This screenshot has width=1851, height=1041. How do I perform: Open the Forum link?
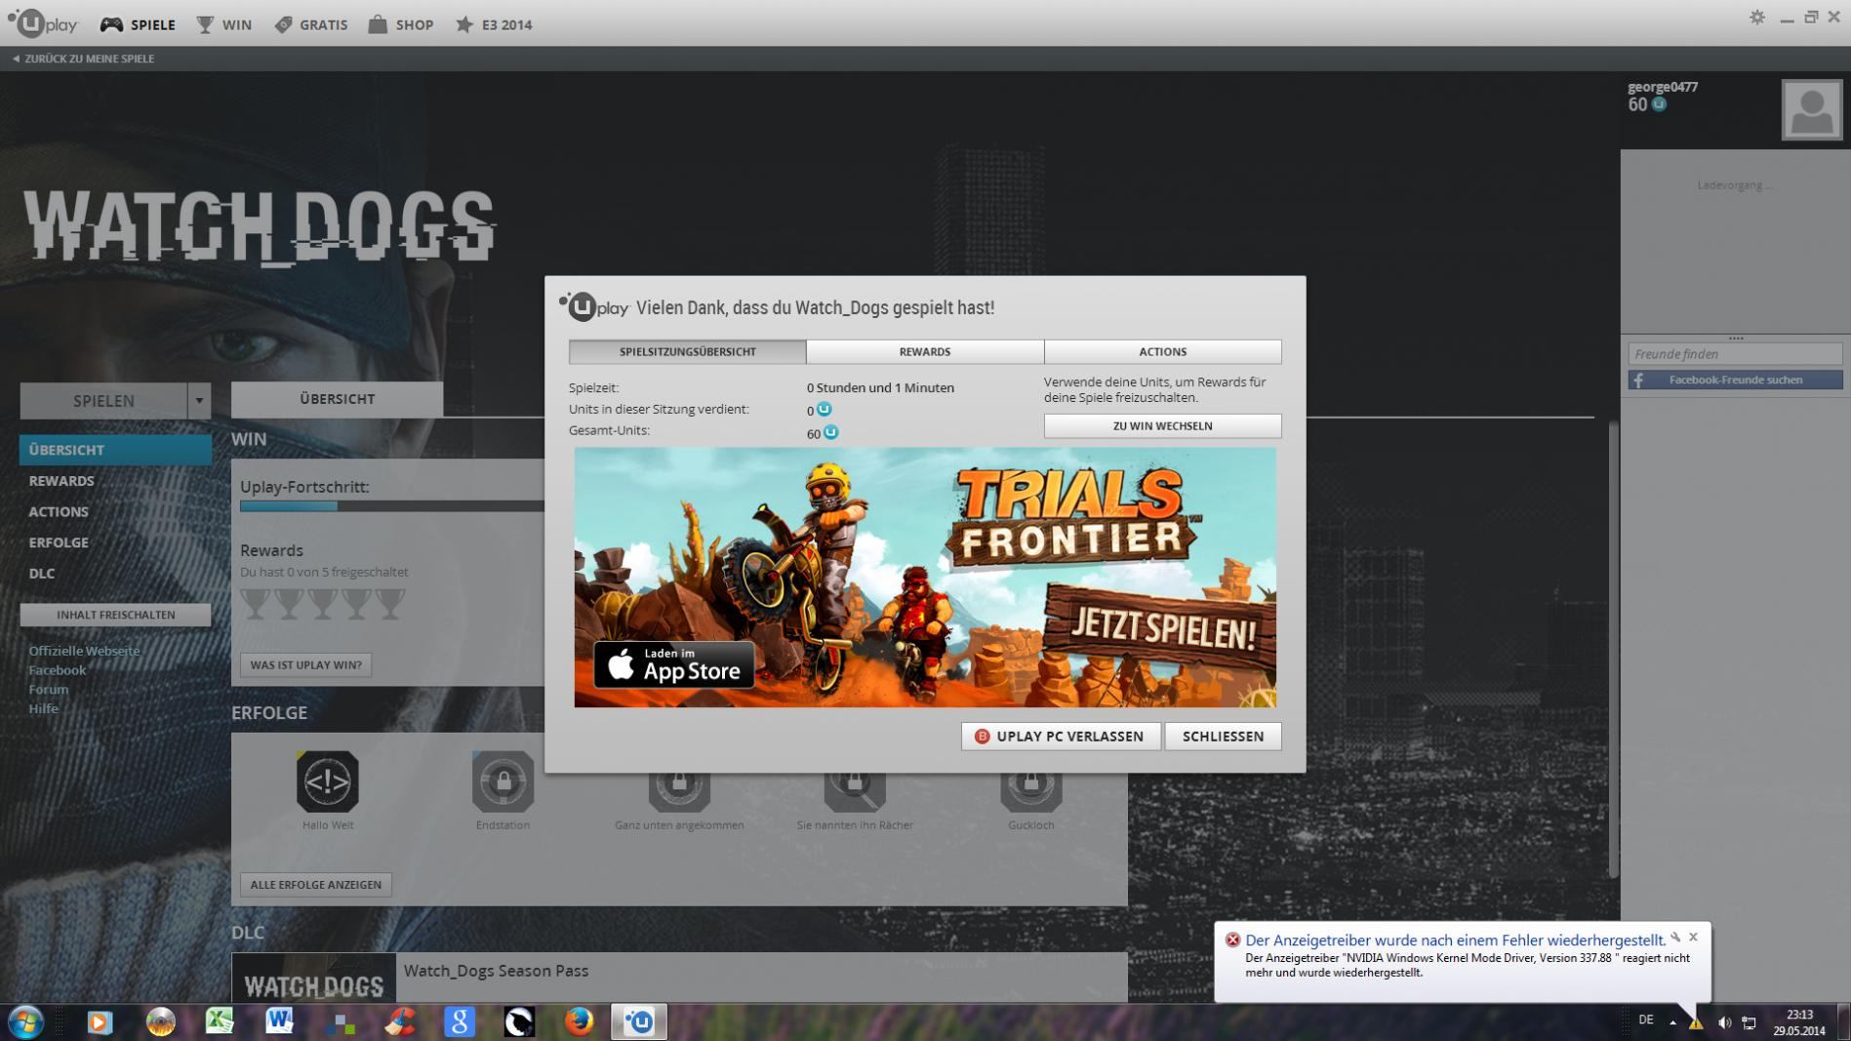click(49, 690)
